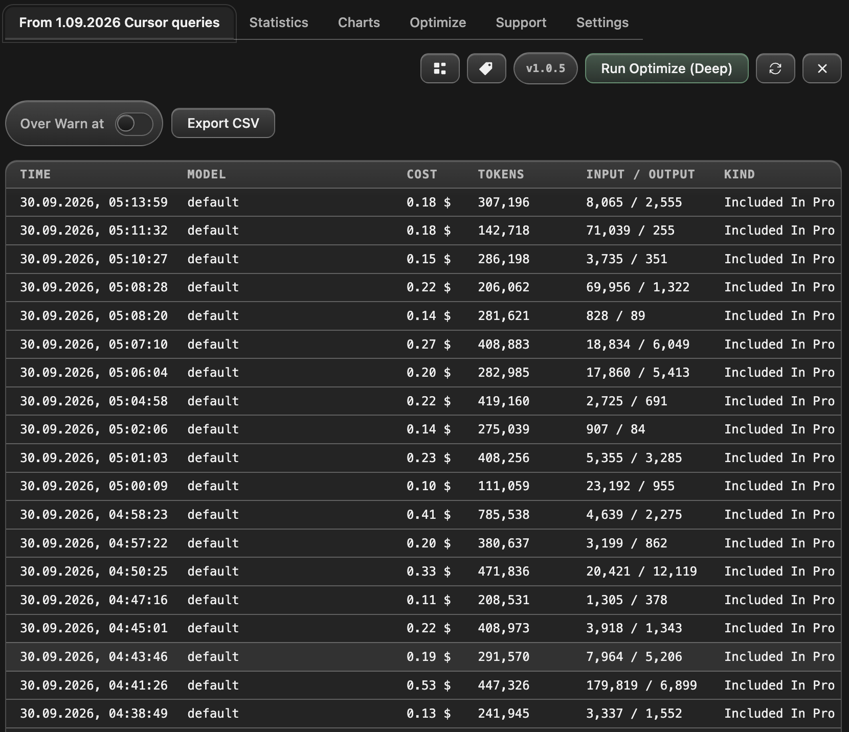Viewport: 849px width, 732px height.
Task: Click the 0.27 $ cost cell
Action: pos(429,345)
